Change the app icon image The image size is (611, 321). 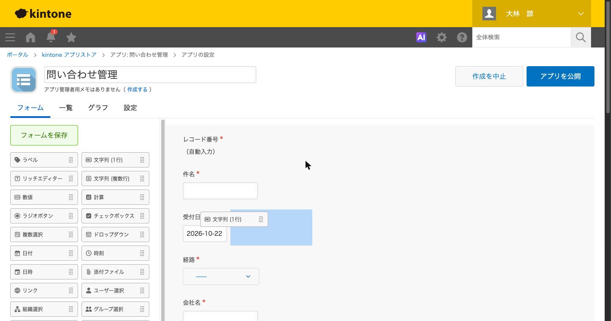point(24,80)
